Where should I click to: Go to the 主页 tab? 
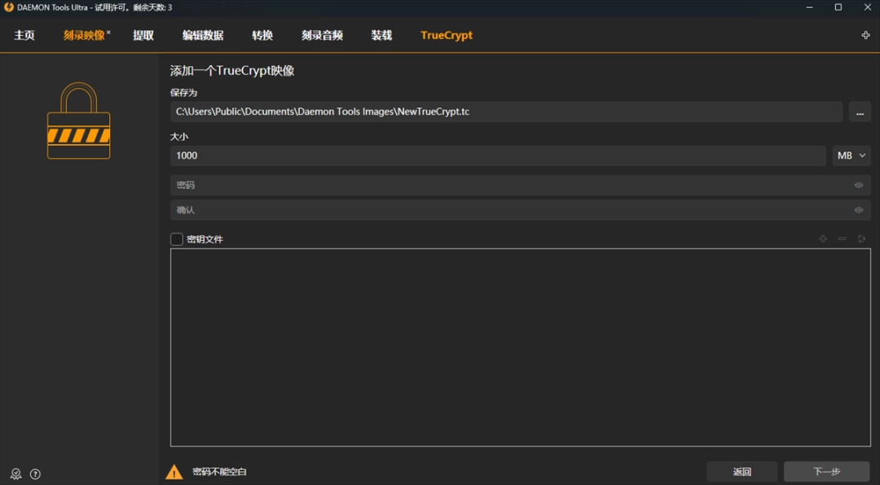[x=23, y=35]
